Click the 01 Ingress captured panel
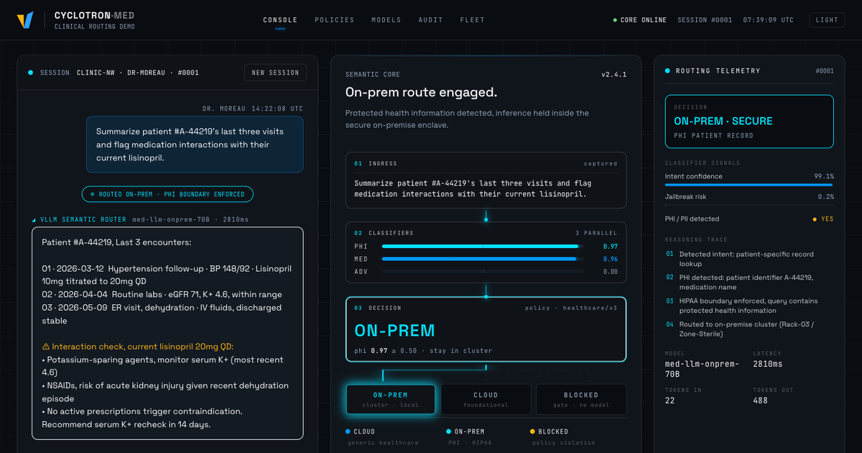The height and width of the screenshot is (453, 862). click(486, 180)
